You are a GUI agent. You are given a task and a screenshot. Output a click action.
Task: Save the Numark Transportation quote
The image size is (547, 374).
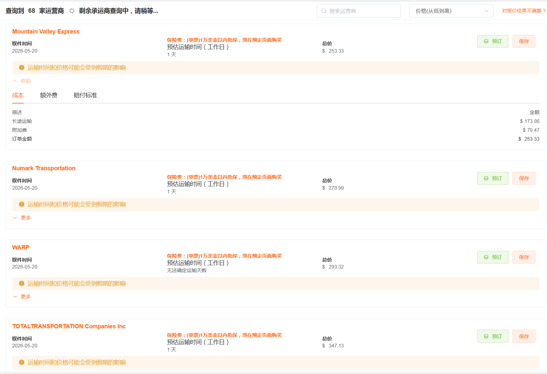[x=524, y=178]
